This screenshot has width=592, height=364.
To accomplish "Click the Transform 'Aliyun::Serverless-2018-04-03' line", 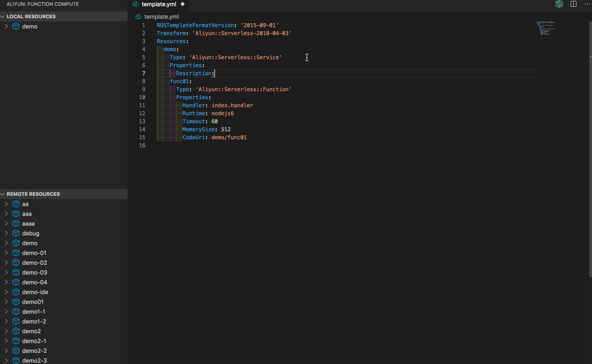I will point(224,33).
